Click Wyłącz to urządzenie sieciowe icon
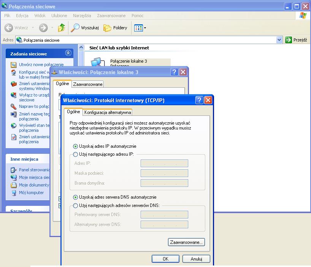Screen dimensions: 311x267 tap(13, 95)
